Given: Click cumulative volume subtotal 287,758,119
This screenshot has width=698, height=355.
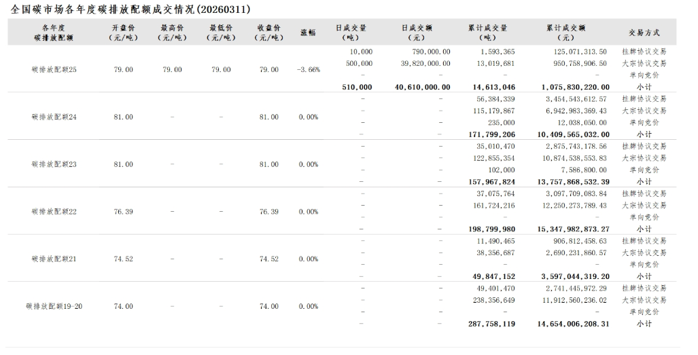Looking at the screenshot, I should pyautogui.click(x=491, y=324).
